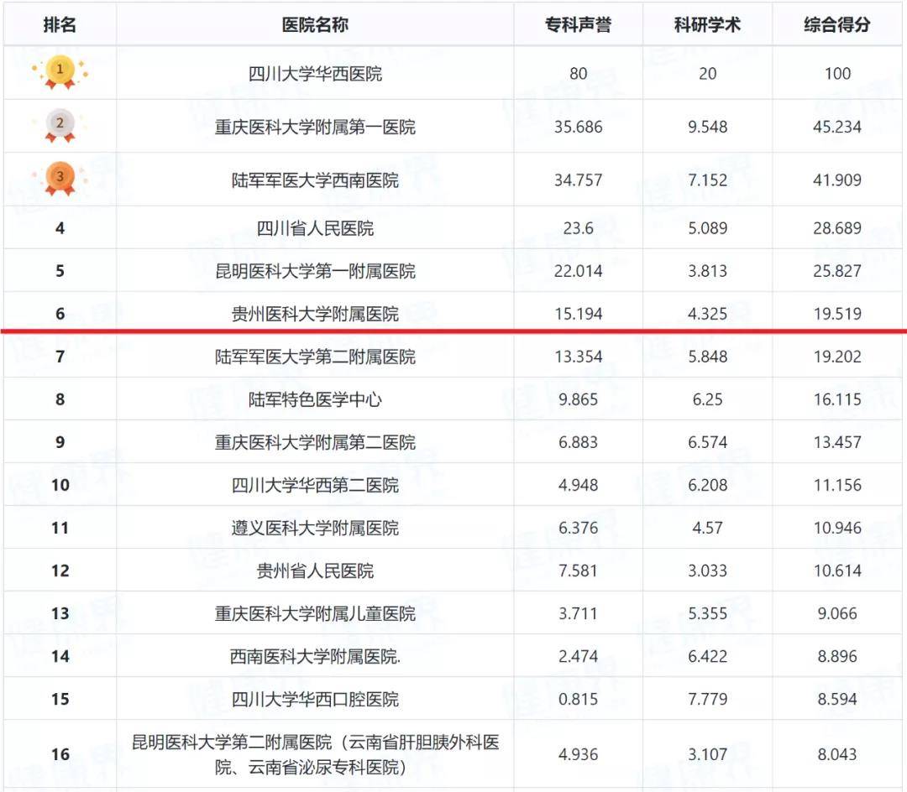This screenshot has height=792, width=907.
Task: Click 四川省人民医院 in rank 4 row
Action: pyautogui.click(x=315, y=228)
